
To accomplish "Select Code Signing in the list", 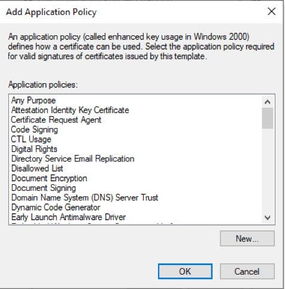I will point(35,130).
